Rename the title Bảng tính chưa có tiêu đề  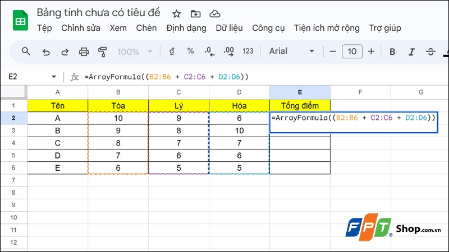click(99, 13)
